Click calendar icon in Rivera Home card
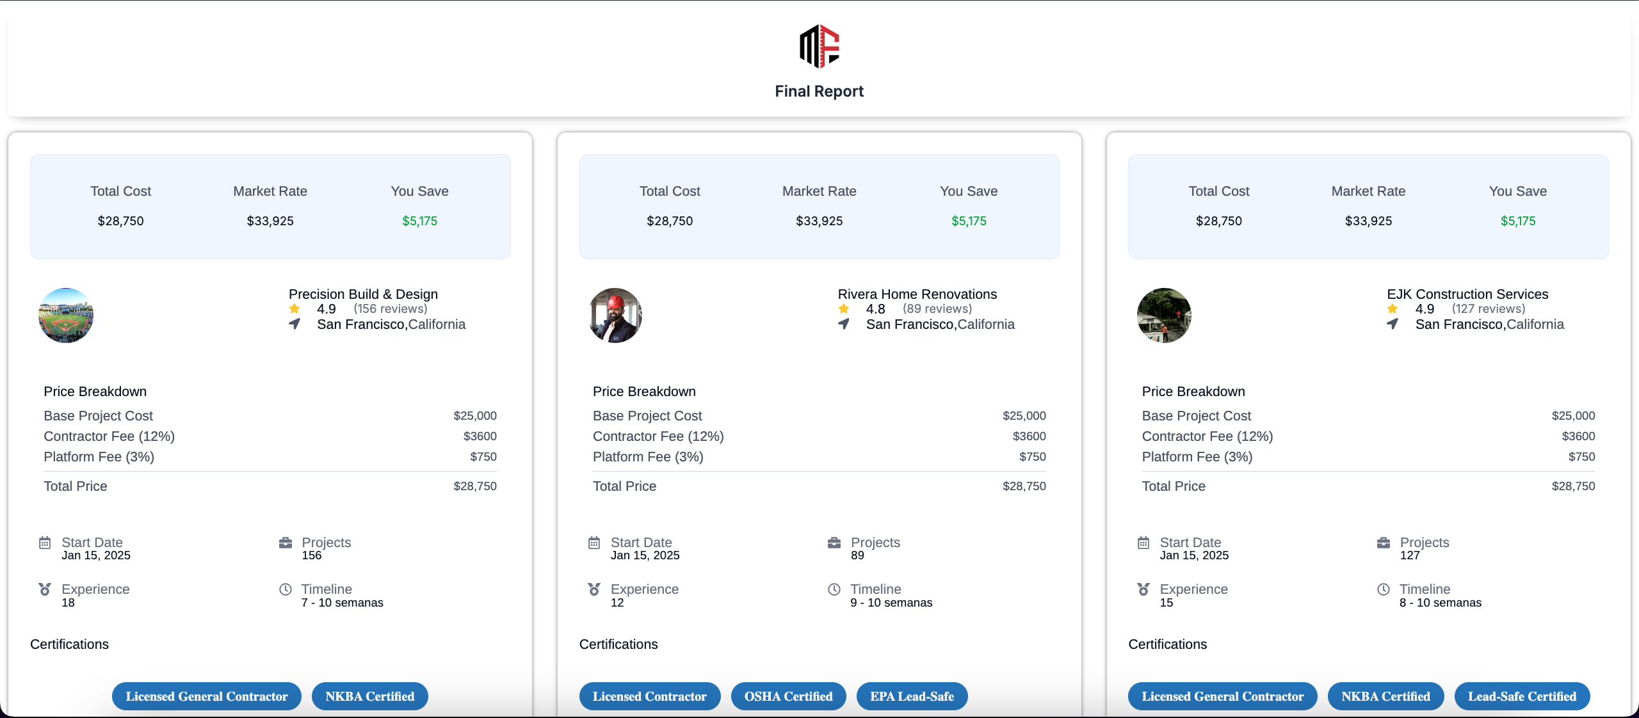1639x718 pixels. (x=594, y=543)
